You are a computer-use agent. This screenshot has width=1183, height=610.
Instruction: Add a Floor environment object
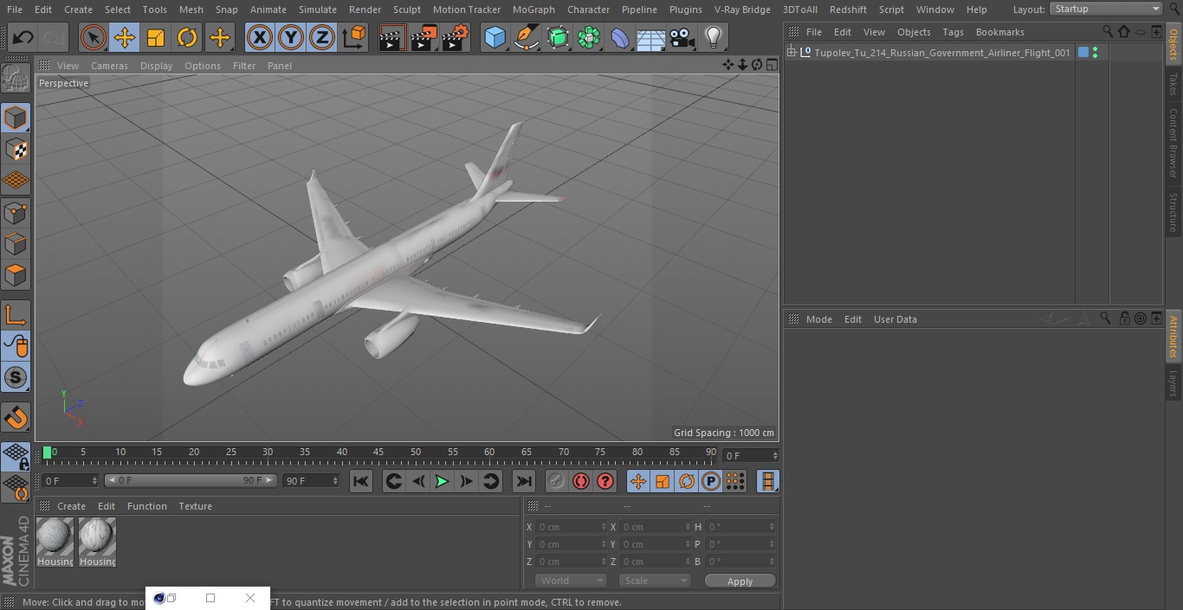[651, 37]
